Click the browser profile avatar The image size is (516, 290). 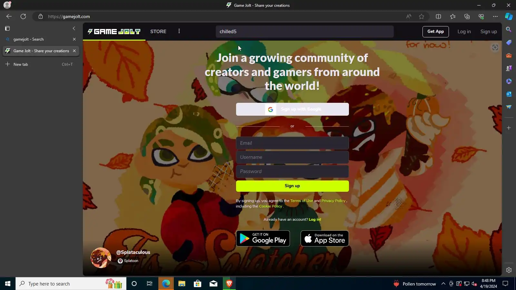point(7,5)
